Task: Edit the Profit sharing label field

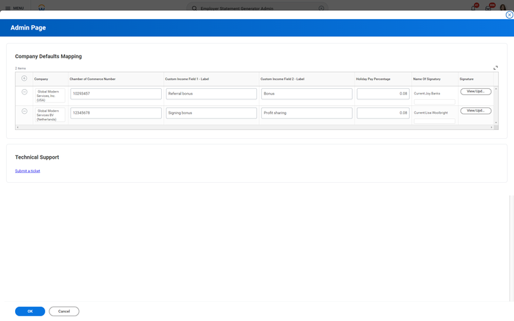Action: tap(306, 113)
